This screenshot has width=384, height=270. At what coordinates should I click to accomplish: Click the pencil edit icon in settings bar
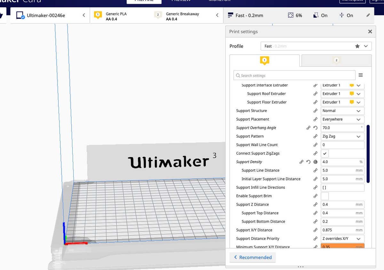(368, 15)
